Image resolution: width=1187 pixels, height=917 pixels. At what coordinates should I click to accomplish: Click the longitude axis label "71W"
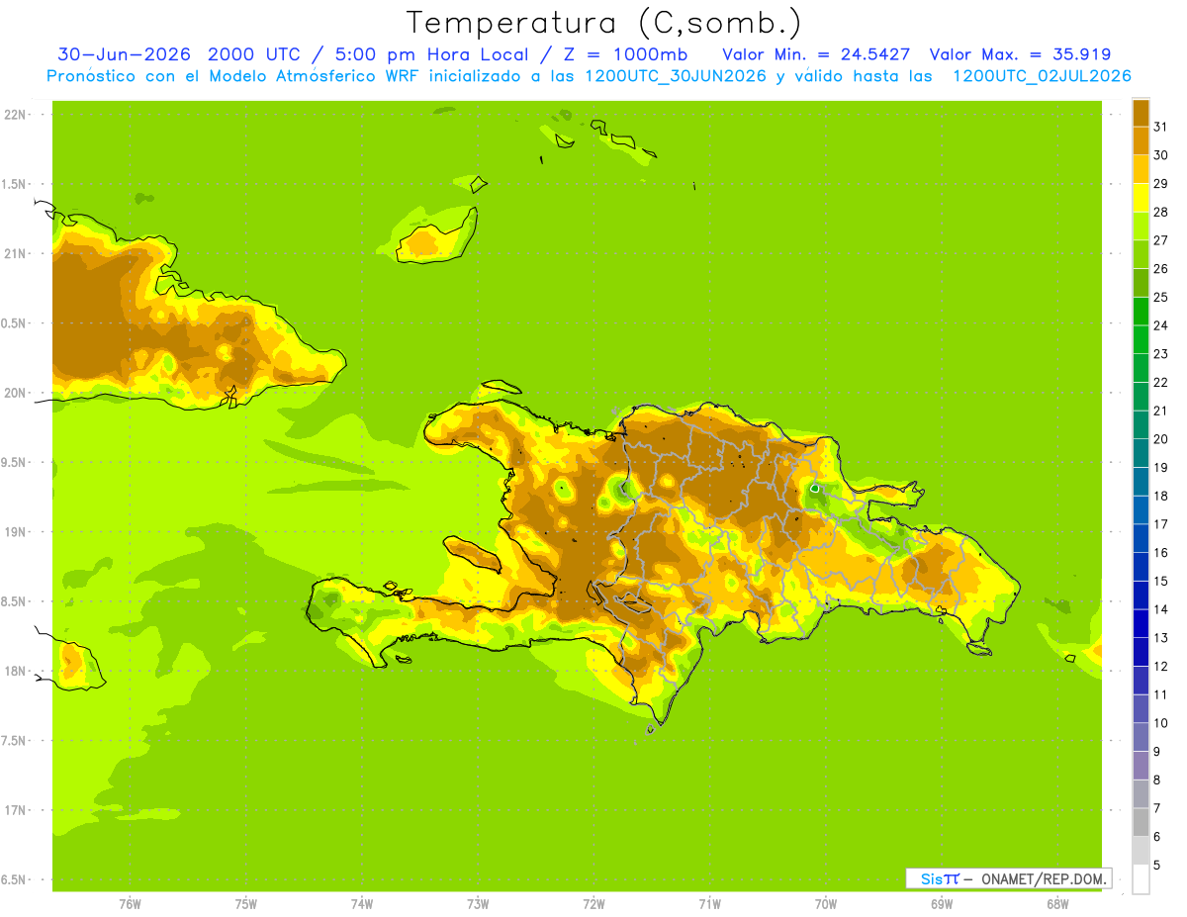click(x=709, y=905)
